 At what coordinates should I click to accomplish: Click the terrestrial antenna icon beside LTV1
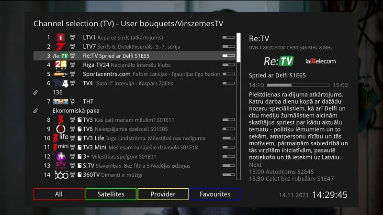[x=73, y=38]
